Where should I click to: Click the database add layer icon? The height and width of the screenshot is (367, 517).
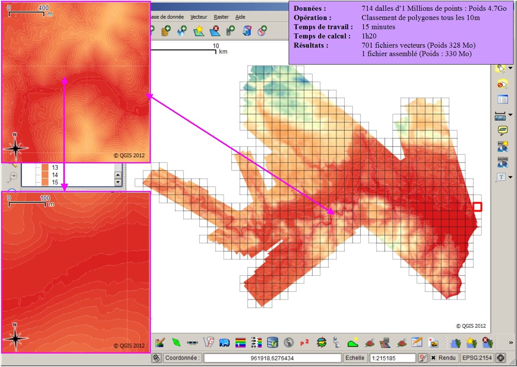[165, 31]
